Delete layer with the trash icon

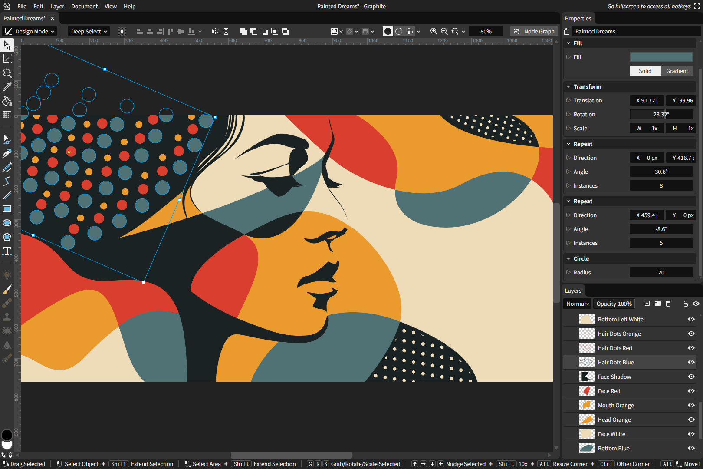(x=668, y=304)
